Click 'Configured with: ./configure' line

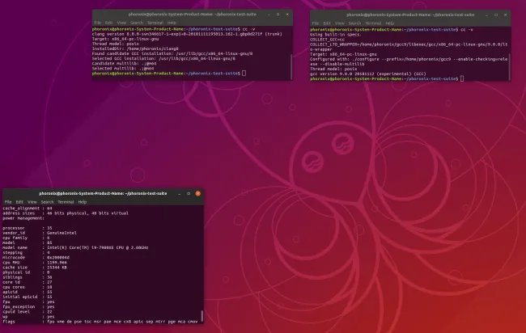[x=409, y=61]
